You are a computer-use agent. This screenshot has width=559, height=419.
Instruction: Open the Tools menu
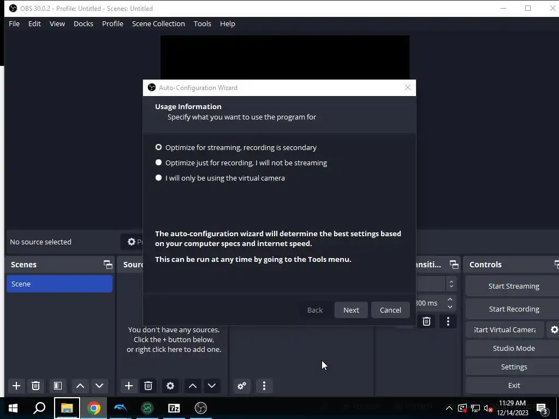(203, 23)
